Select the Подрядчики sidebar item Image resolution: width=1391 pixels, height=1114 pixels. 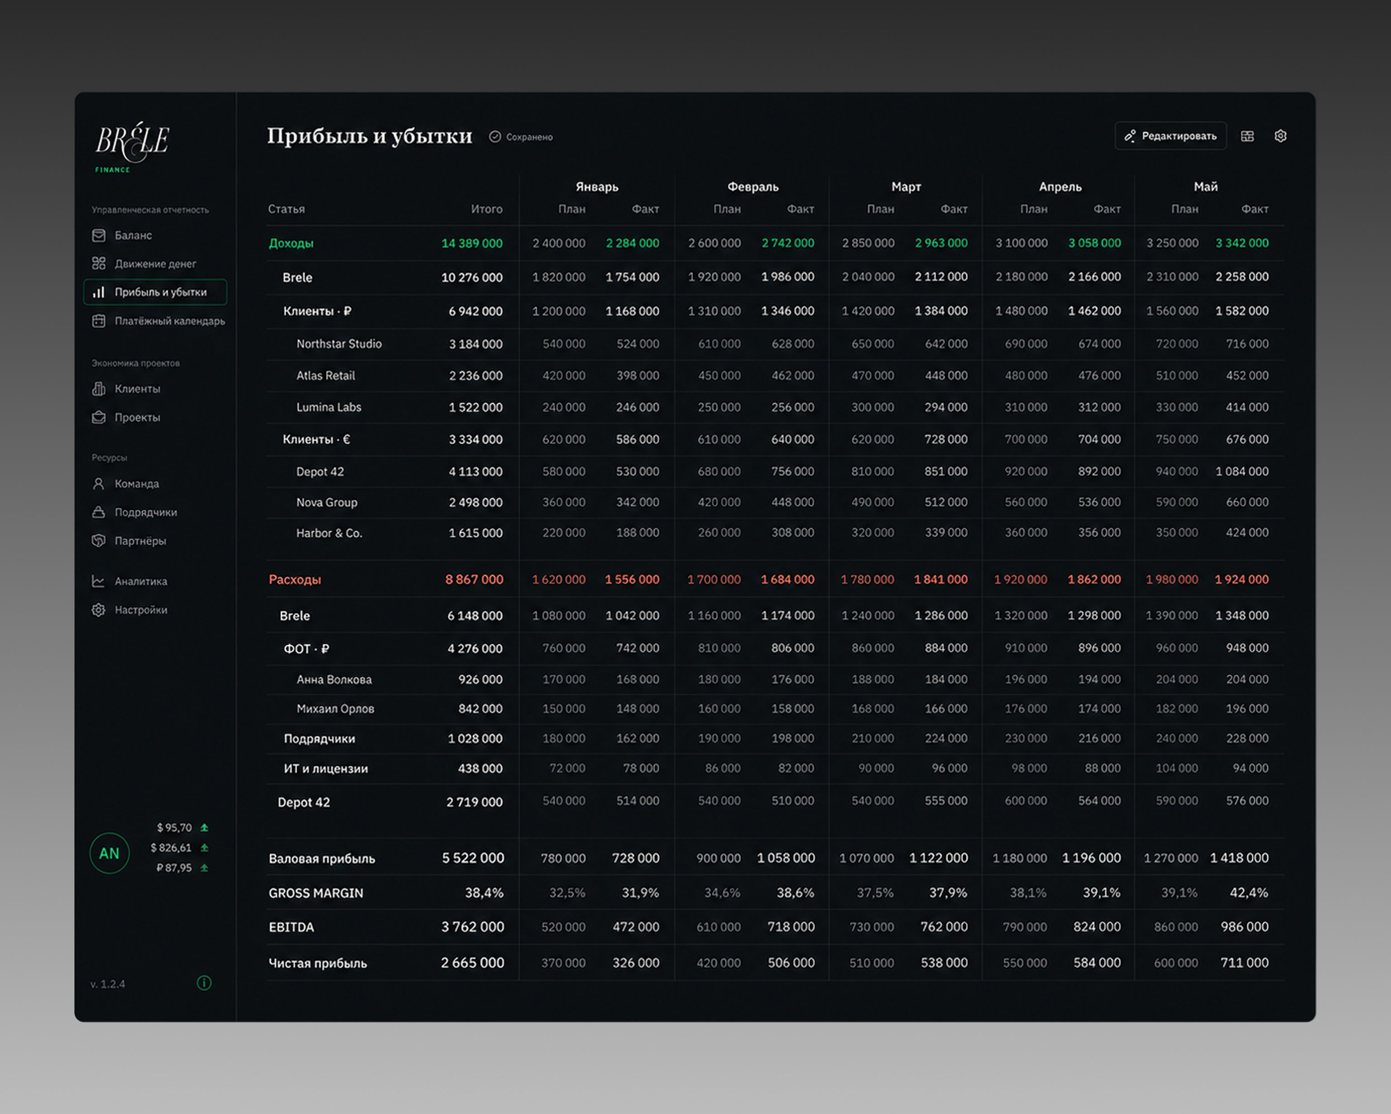tap(145, 513)
